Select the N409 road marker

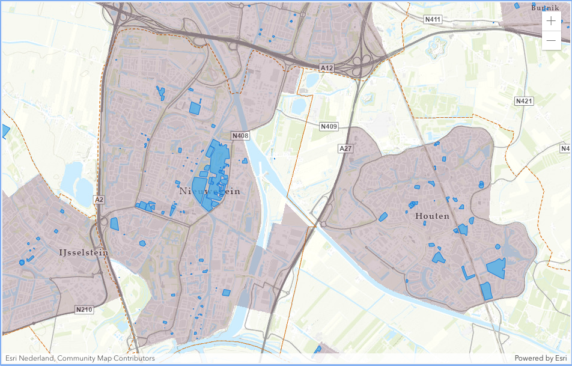click(x=329, y=126)
